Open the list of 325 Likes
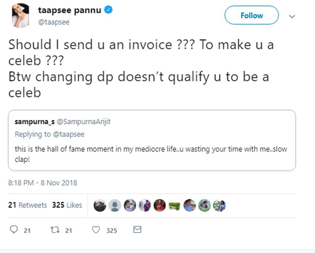This screenshot has height=253, width=315. coord(67,205)
